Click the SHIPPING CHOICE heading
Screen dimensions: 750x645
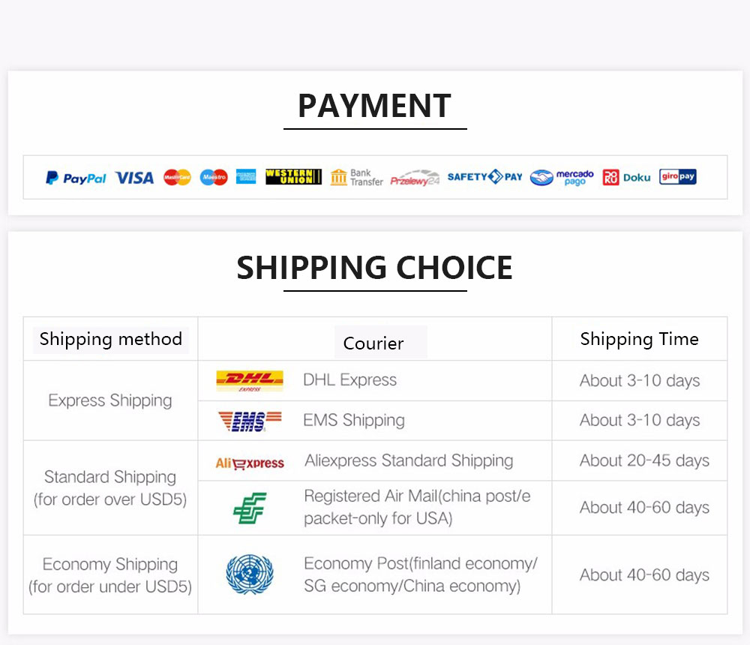click(x=374, y=268)
